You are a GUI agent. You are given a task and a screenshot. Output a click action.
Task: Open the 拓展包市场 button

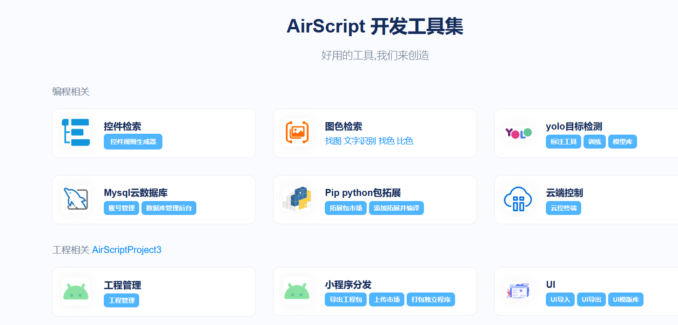pyautogui.click(x=346, y=208)
